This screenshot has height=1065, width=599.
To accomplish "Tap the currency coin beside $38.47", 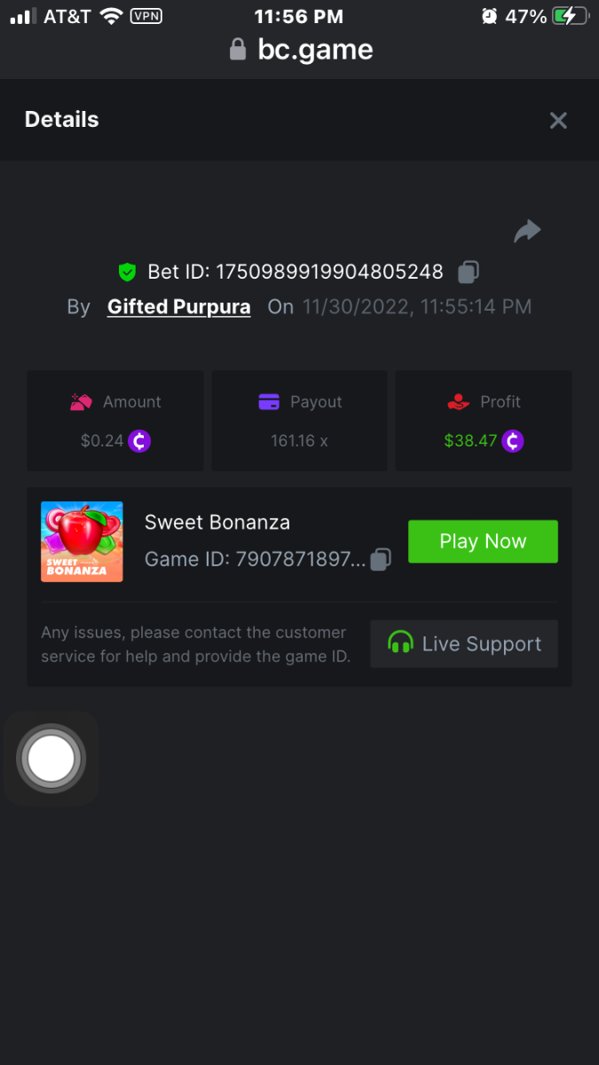I will [x=513, y=440].
